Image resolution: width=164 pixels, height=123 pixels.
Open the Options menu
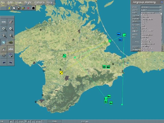click(x=39, y=2)
